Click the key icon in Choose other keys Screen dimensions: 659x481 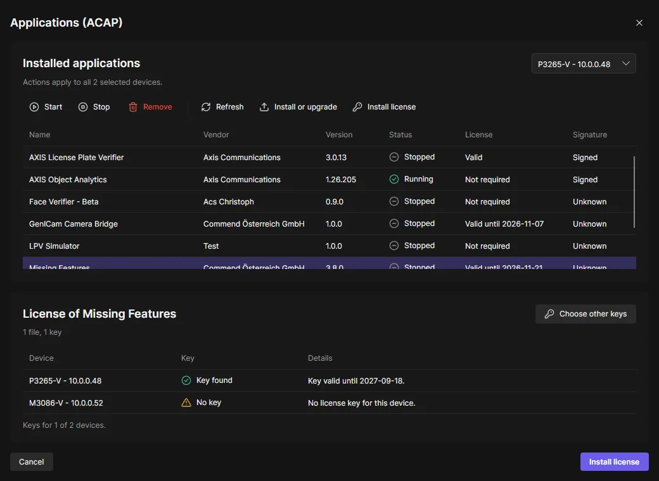click(x=549, y=314)
